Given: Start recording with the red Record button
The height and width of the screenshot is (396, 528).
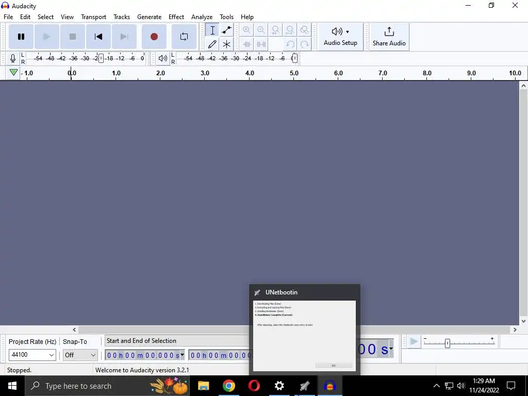Looking at the screenshot, I should coord(154,37).
